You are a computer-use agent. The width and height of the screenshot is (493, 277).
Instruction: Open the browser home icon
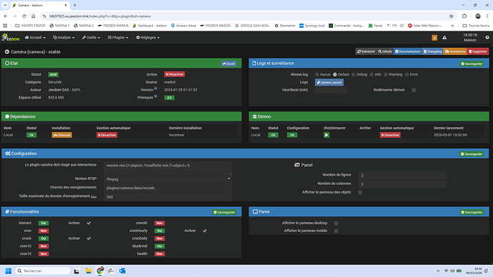click(x=34, y=16)
